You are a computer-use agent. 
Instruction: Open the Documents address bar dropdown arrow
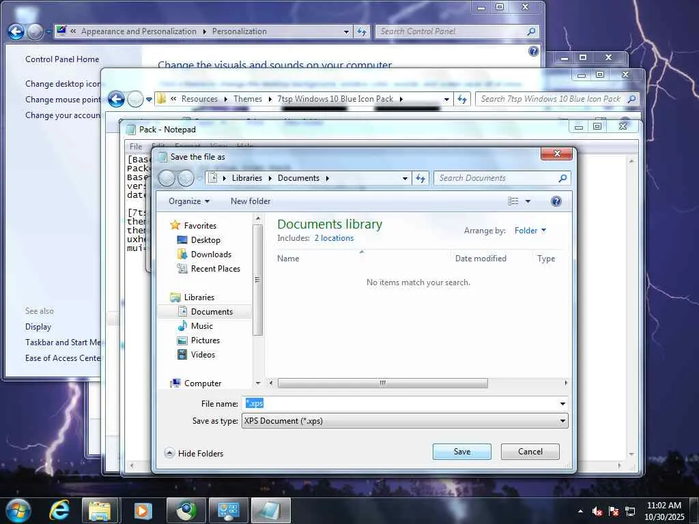pos(405,178)
